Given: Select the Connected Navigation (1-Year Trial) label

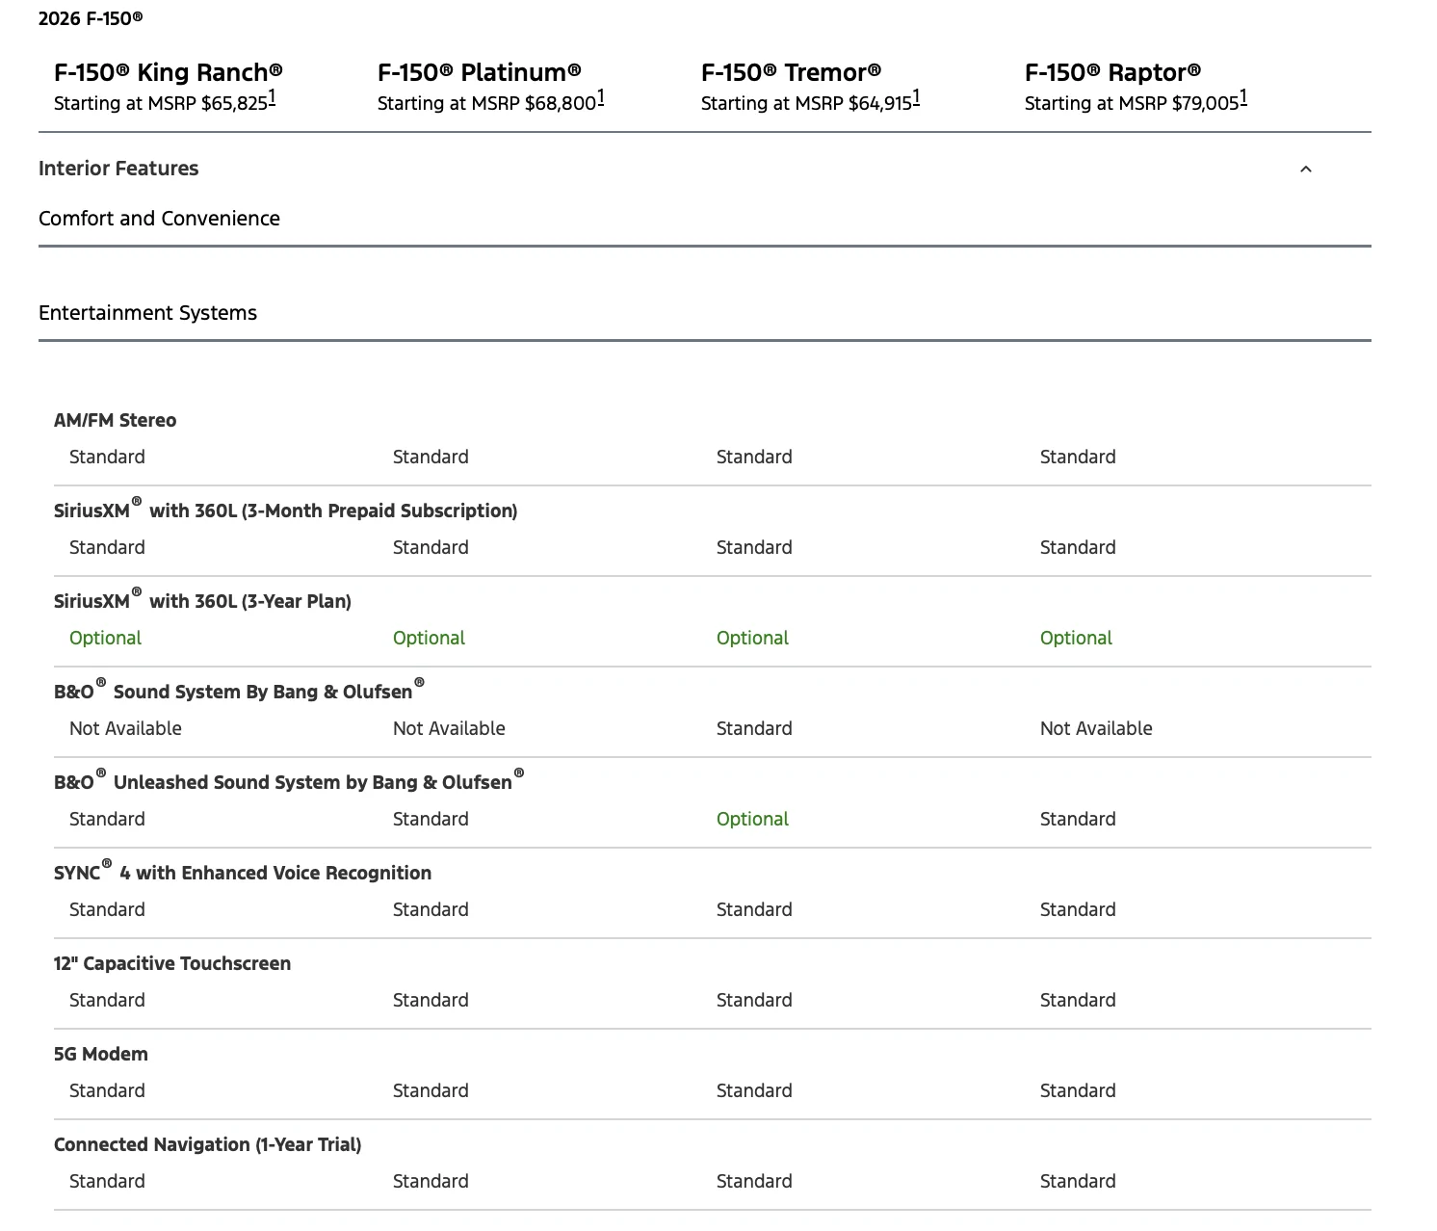Looking at the screenshot, I should 208,1145.
